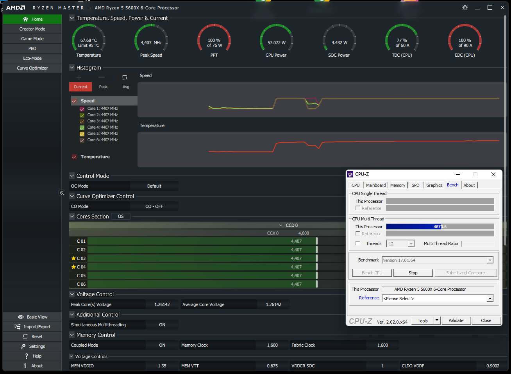Click the Home icon in the sidebar
The image size is (511, 374).
pyautogui.click(x=25, y=19)
